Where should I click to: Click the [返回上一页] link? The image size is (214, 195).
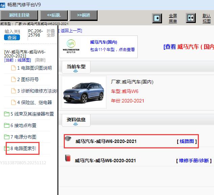pos(70,31)
